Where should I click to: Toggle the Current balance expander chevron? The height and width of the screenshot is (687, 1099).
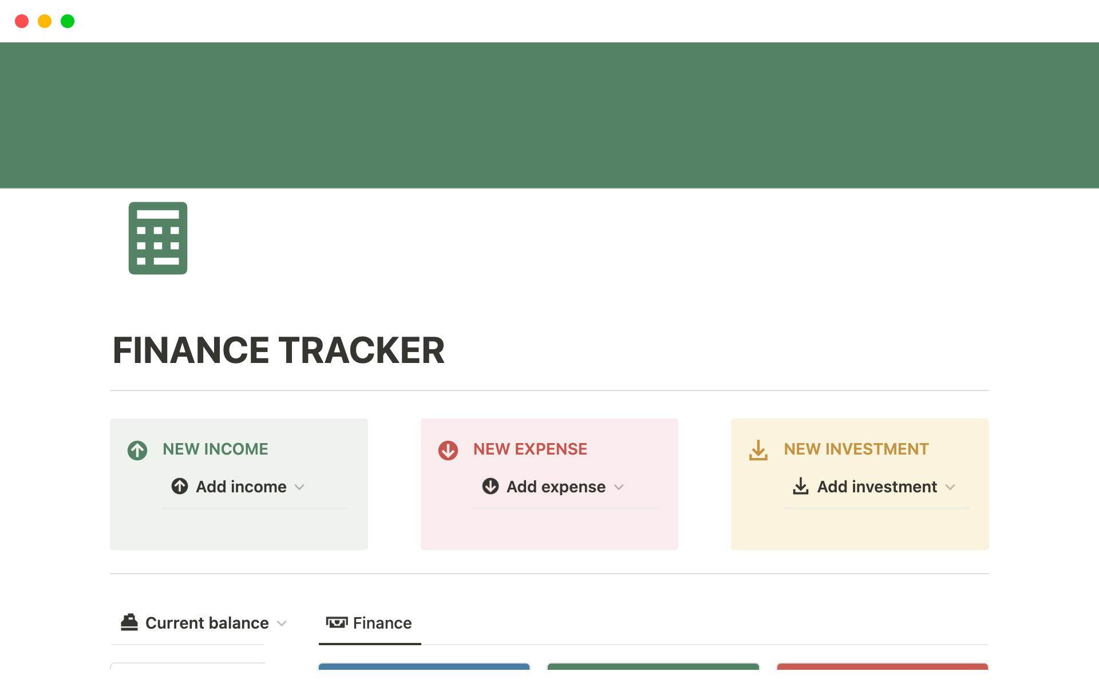(x=283, y=623)
